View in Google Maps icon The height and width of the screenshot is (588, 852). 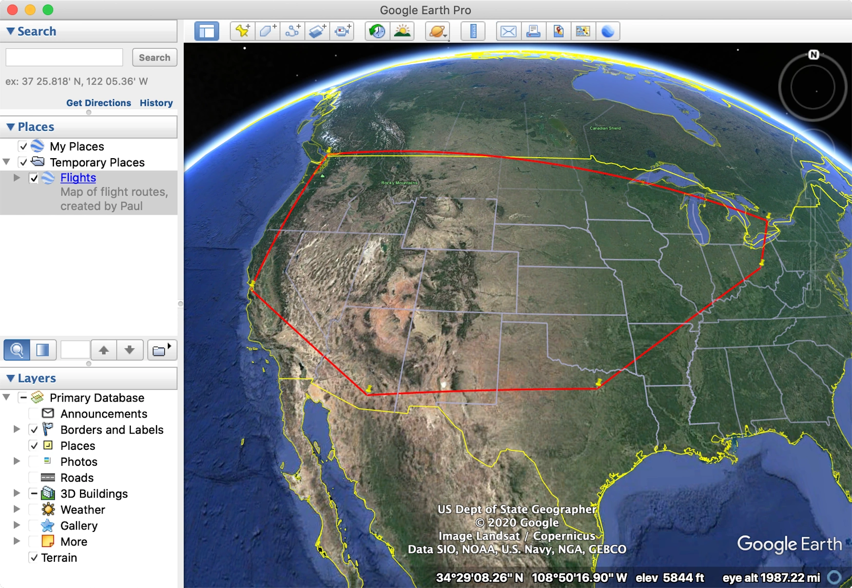tap(583, 31)
